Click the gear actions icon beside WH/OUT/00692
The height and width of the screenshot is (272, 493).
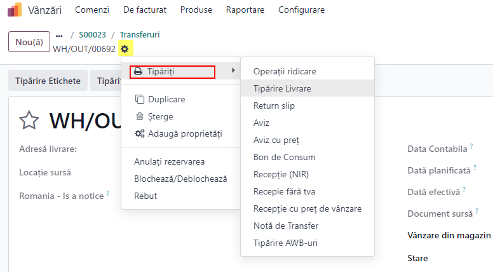click(125, 49)
